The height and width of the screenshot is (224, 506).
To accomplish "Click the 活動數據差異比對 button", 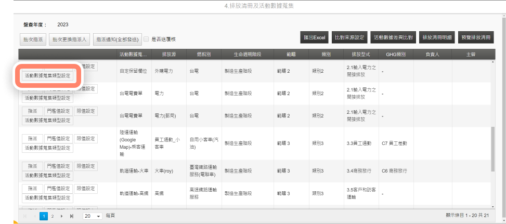I will point(393,38).
